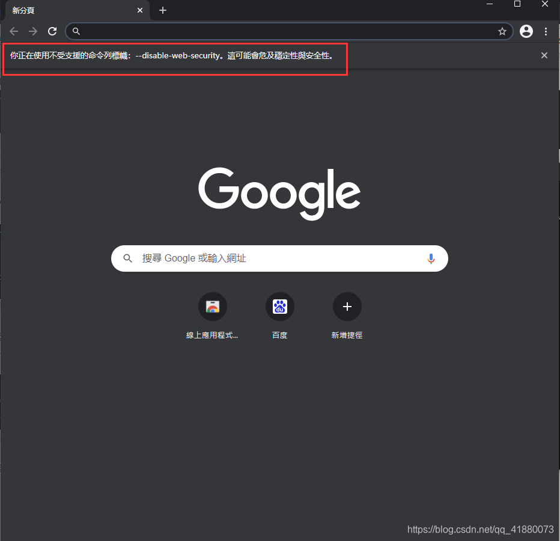560x541 pixels.
Task: Click the Google search box
Action: click(279, 258)
